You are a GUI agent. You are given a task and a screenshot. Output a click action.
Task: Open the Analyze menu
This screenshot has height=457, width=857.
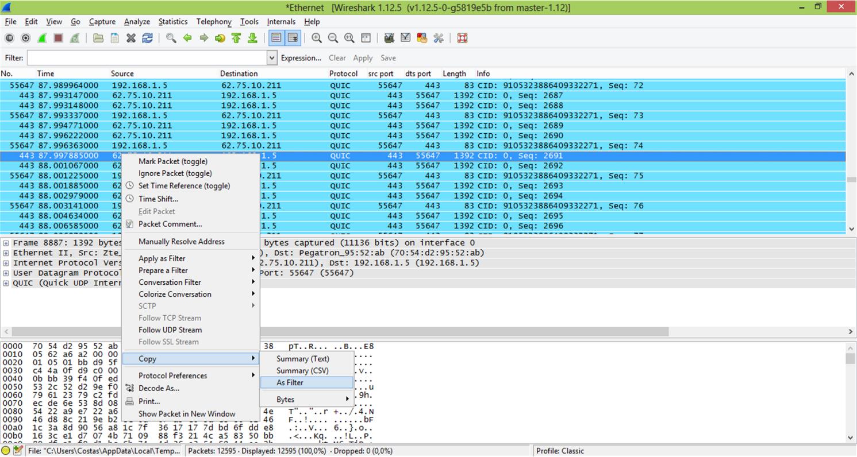(137, 21)
